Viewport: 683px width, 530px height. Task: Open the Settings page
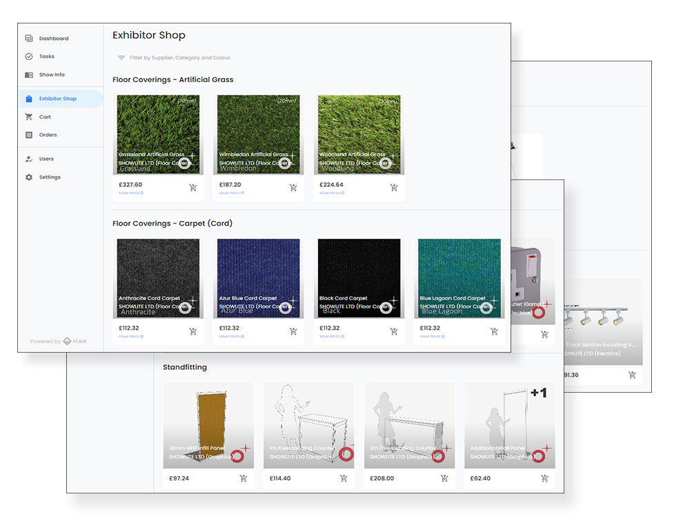[50, 177]
